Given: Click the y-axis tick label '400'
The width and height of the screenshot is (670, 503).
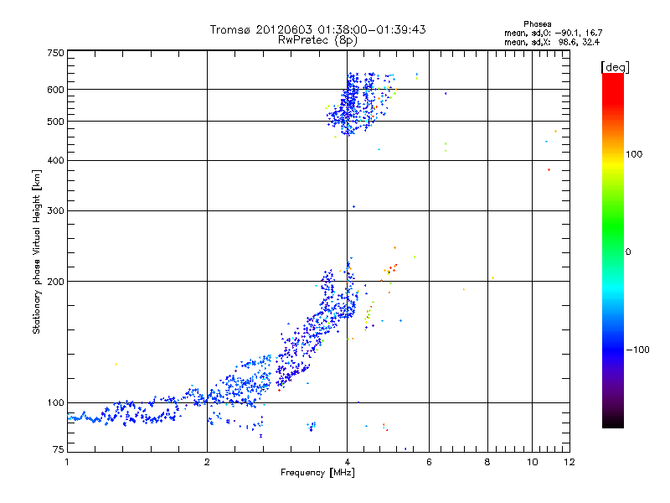Looking at the screenshot, I should pyautogui.click(x=55, y=160).
